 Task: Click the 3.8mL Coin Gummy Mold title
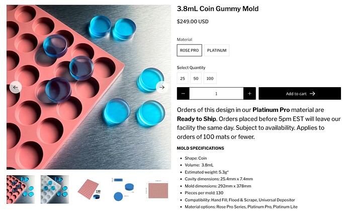(x=218, y=9)
